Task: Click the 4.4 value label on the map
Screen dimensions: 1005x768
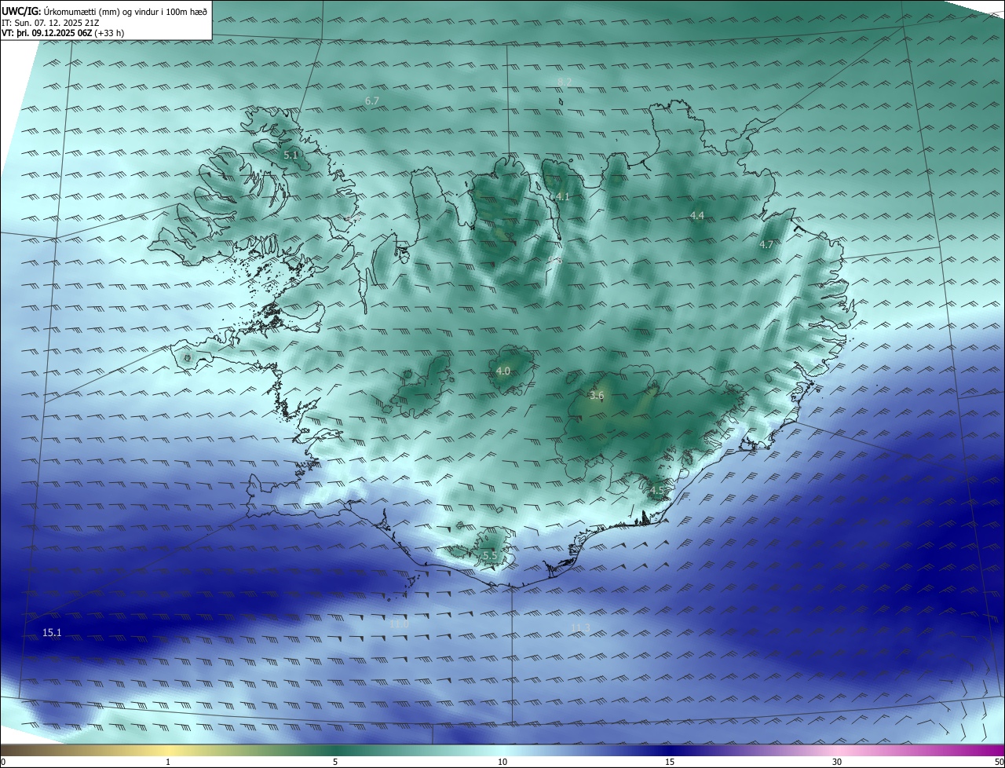Action: click(697, 216)
